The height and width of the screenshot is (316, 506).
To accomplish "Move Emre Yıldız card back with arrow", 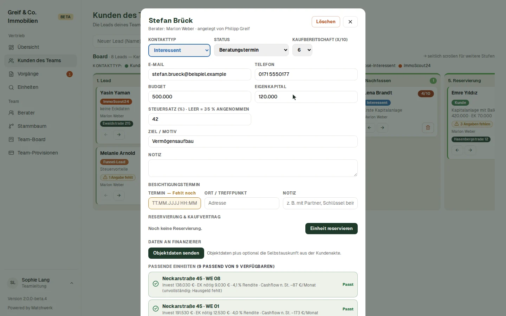I will pyautogui.click(x=458, y=150).
